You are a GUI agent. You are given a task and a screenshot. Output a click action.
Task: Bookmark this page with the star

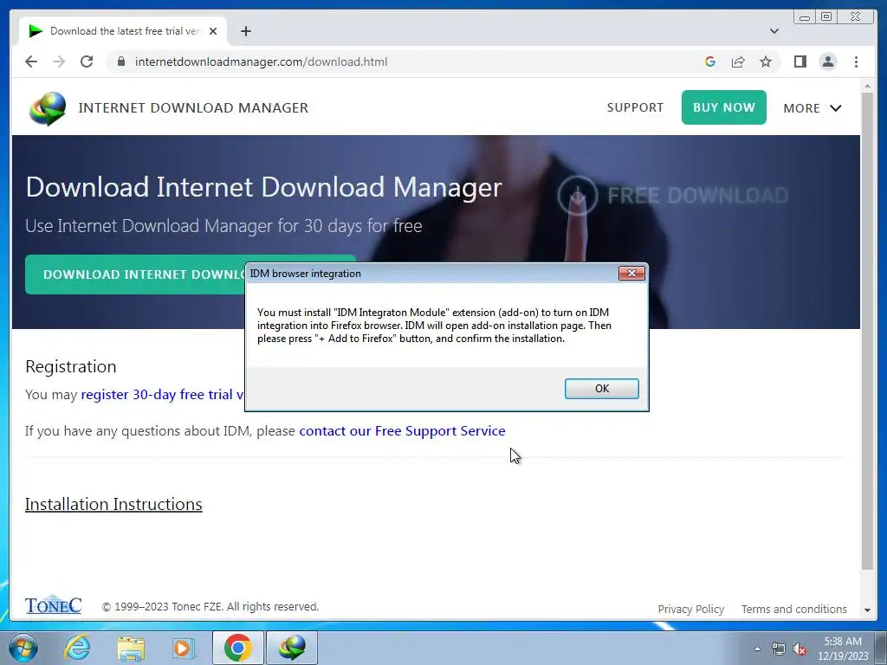[766, 61]
